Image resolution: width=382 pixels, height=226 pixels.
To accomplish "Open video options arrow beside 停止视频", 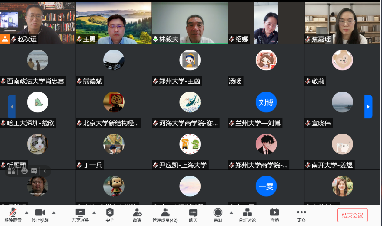I will [54, 213].
